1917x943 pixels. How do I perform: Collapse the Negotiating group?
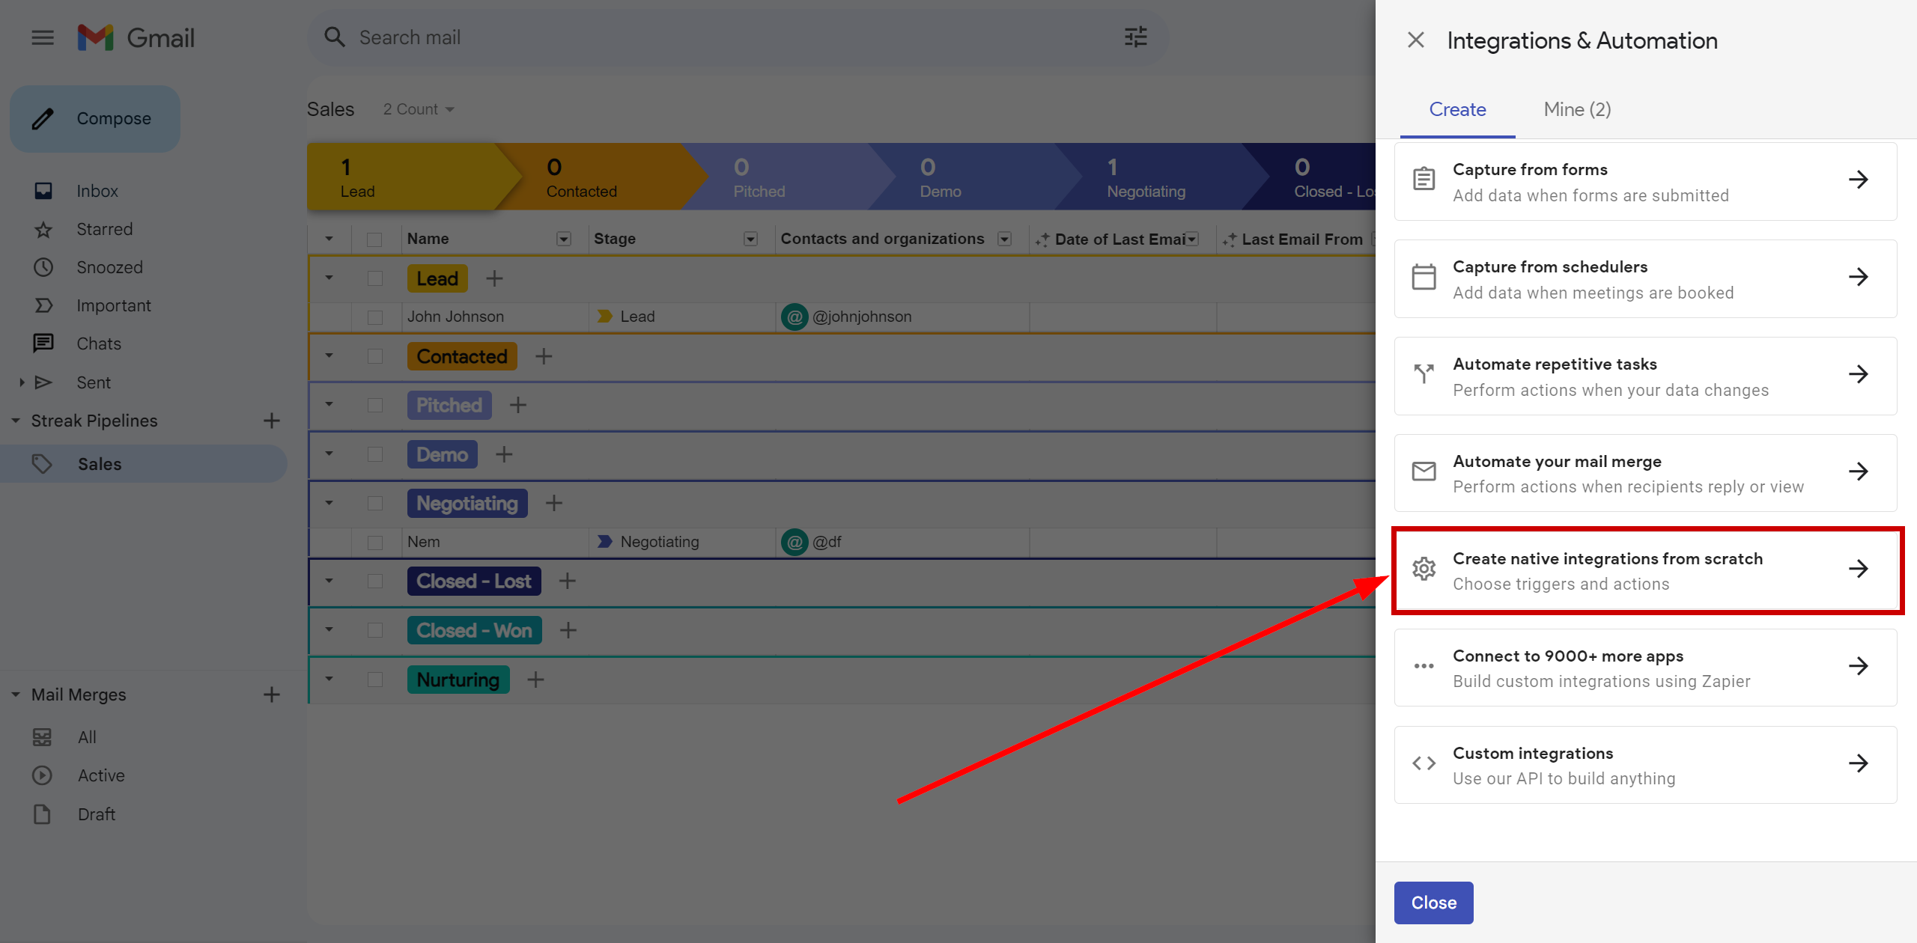329,502
